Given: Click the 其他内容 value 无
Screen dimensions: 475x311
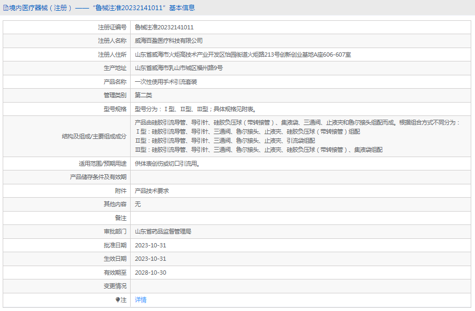Looking at the screenshot, I should pyautogui.click(x=138, y=204).
